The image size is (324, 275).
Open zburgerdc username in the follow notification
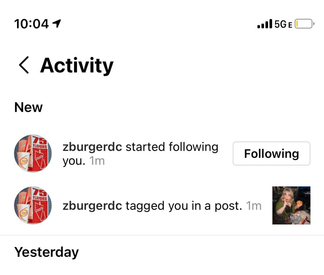pyautogui.click(x=92, y=147)
